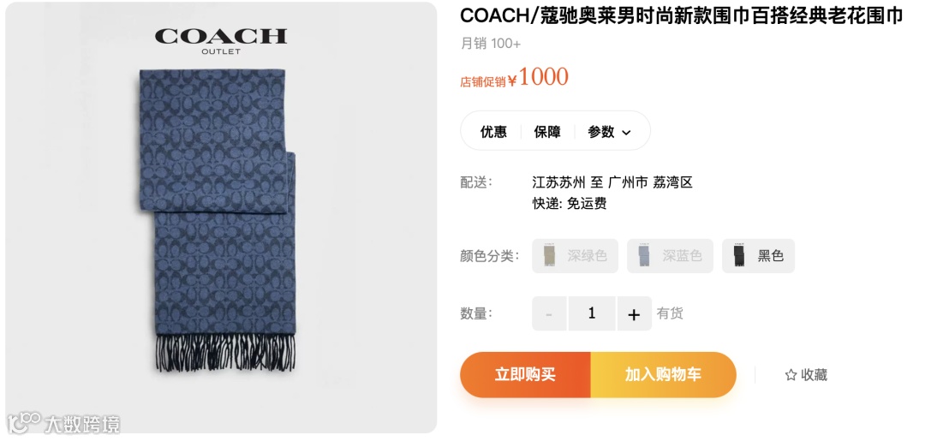Click the quantity input field showing 1

click(592, 313)
